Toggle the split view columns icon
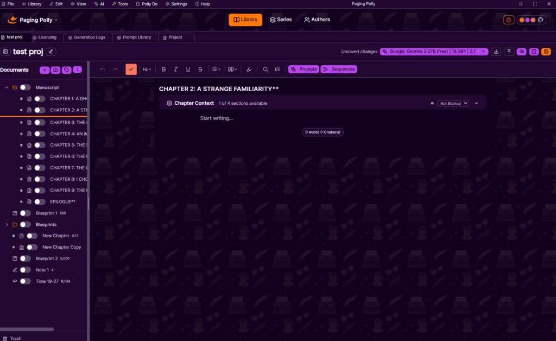 [x=534, y=51]
